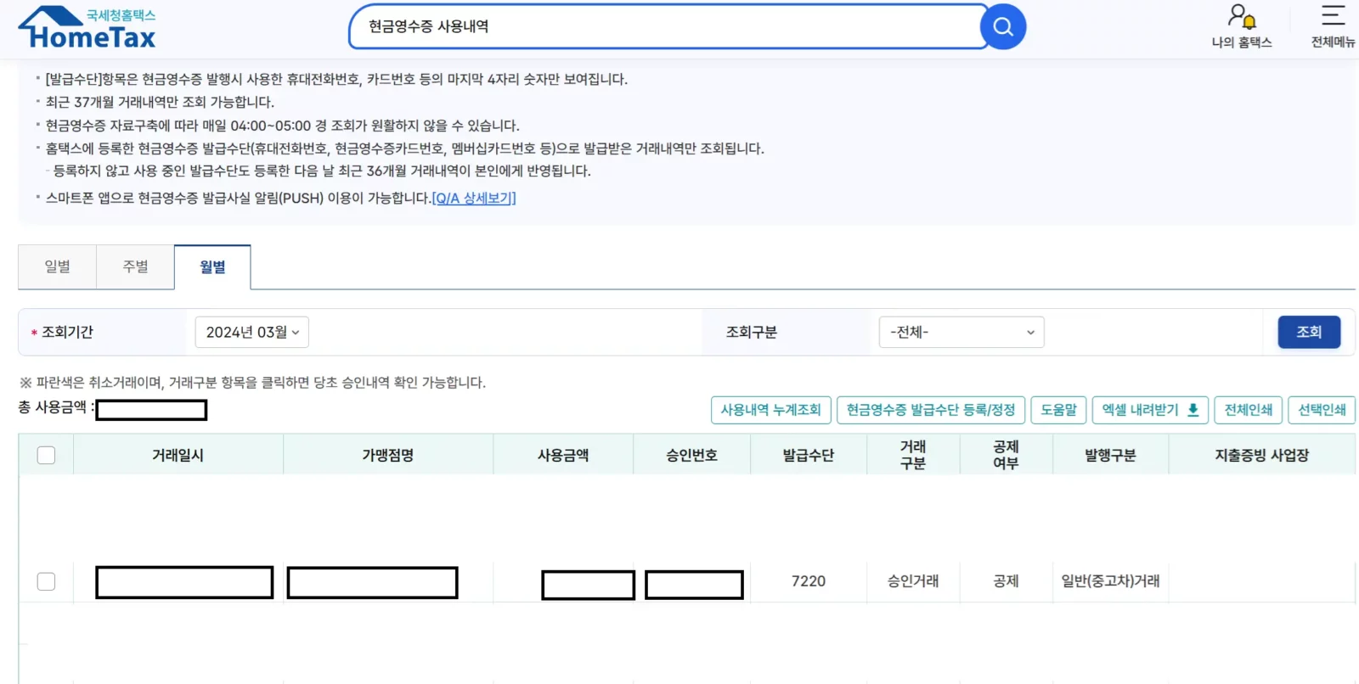Click 현금영수증 발급수단 등록/정정 button
1359x684 pixels.
[931, 410]
